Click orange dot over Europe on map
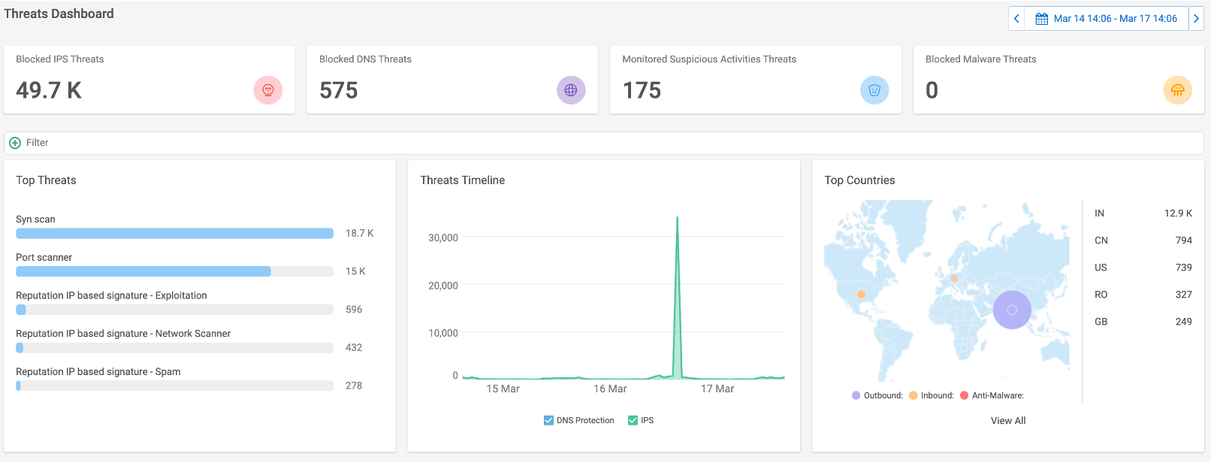The image size is (1211, 463). (x=954, y=278)
